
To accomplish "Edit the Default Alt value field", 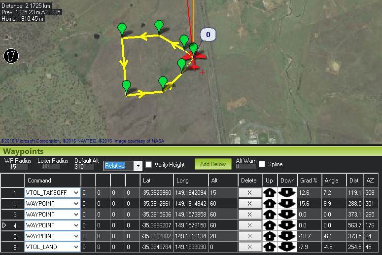I will click(86, 167).
